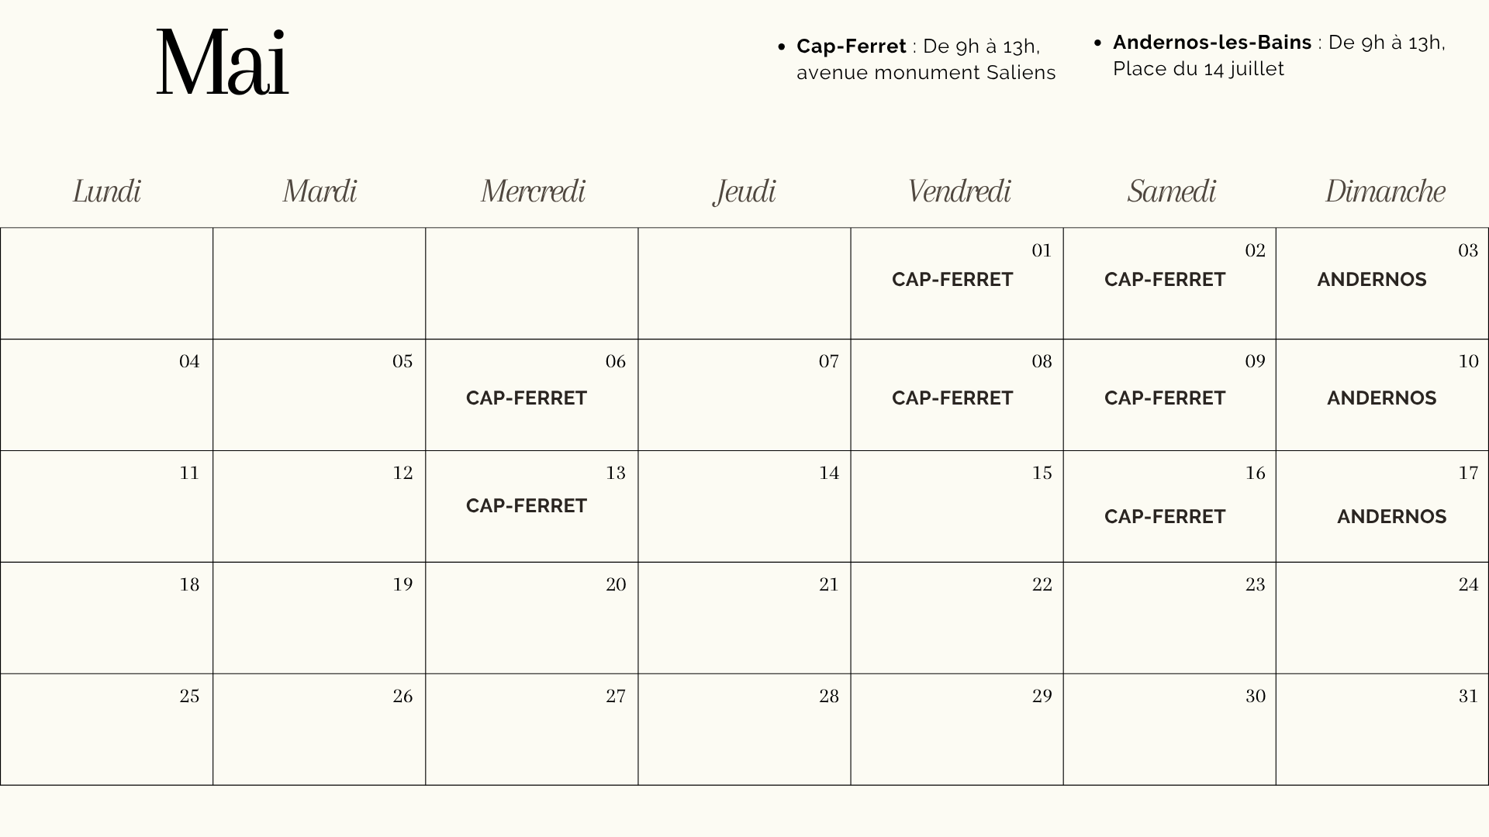Click the Andernos-les-Bains heading in the legend

[x=1211, y=43]
